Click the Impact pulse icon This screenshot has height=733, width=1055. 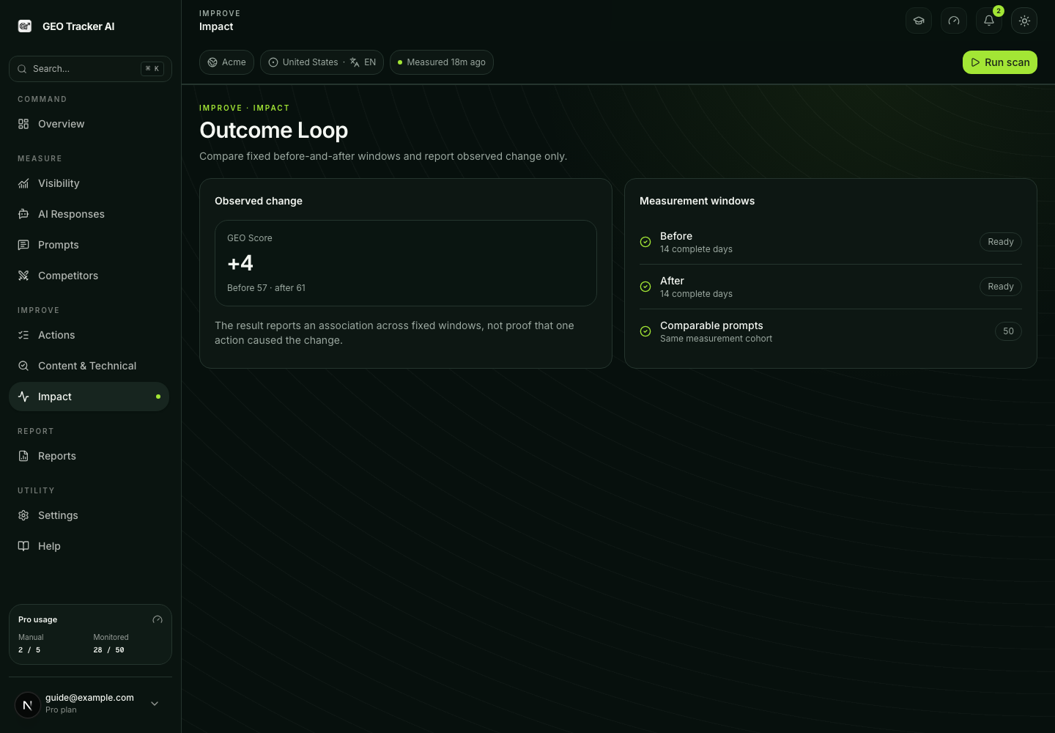pyautogui.click(x=23, y=397)
